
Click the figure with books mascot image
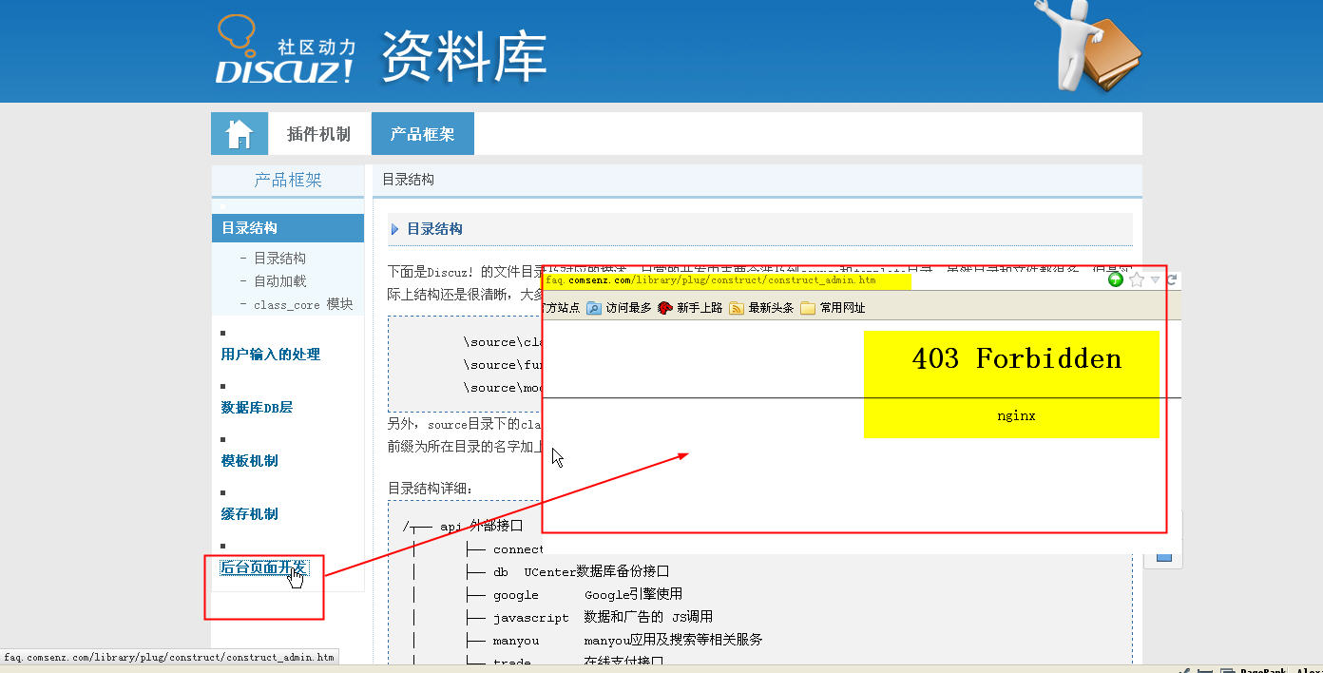click(1088, 46)
